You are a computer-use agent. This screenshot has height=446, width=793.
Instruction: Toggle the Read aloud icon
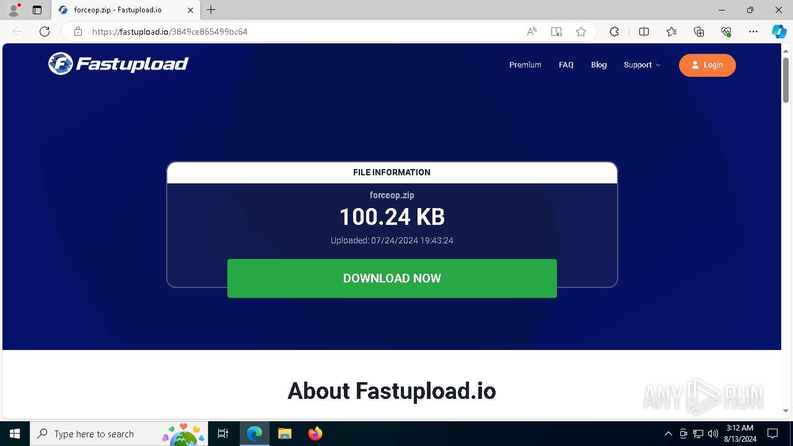pos(532,32)
